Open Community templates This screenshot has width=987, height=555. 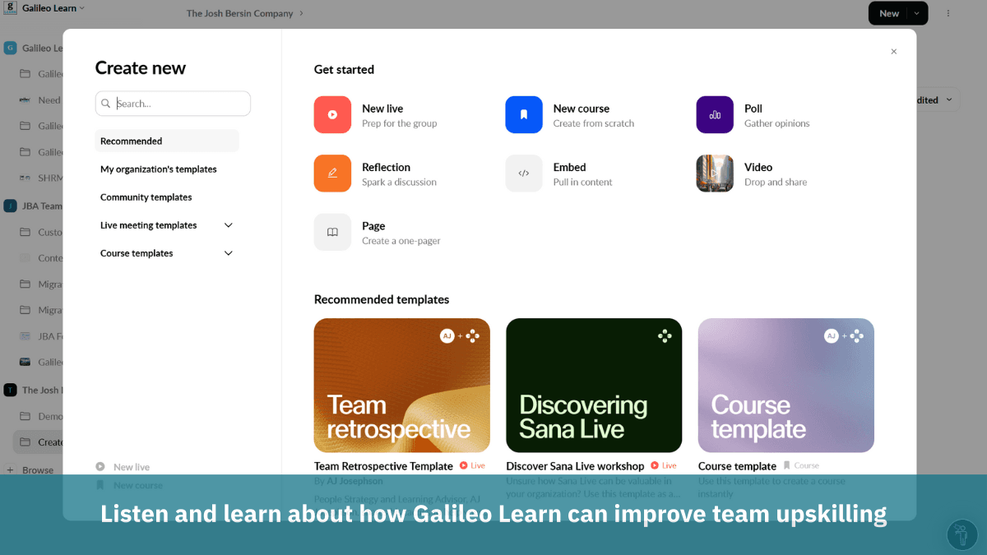coord(146,197)
